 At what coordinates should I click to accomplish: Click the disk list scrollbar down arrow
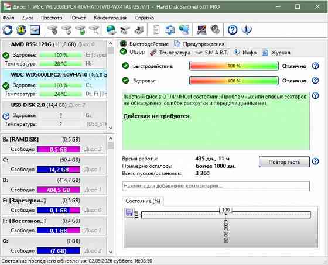pos(111,128)
